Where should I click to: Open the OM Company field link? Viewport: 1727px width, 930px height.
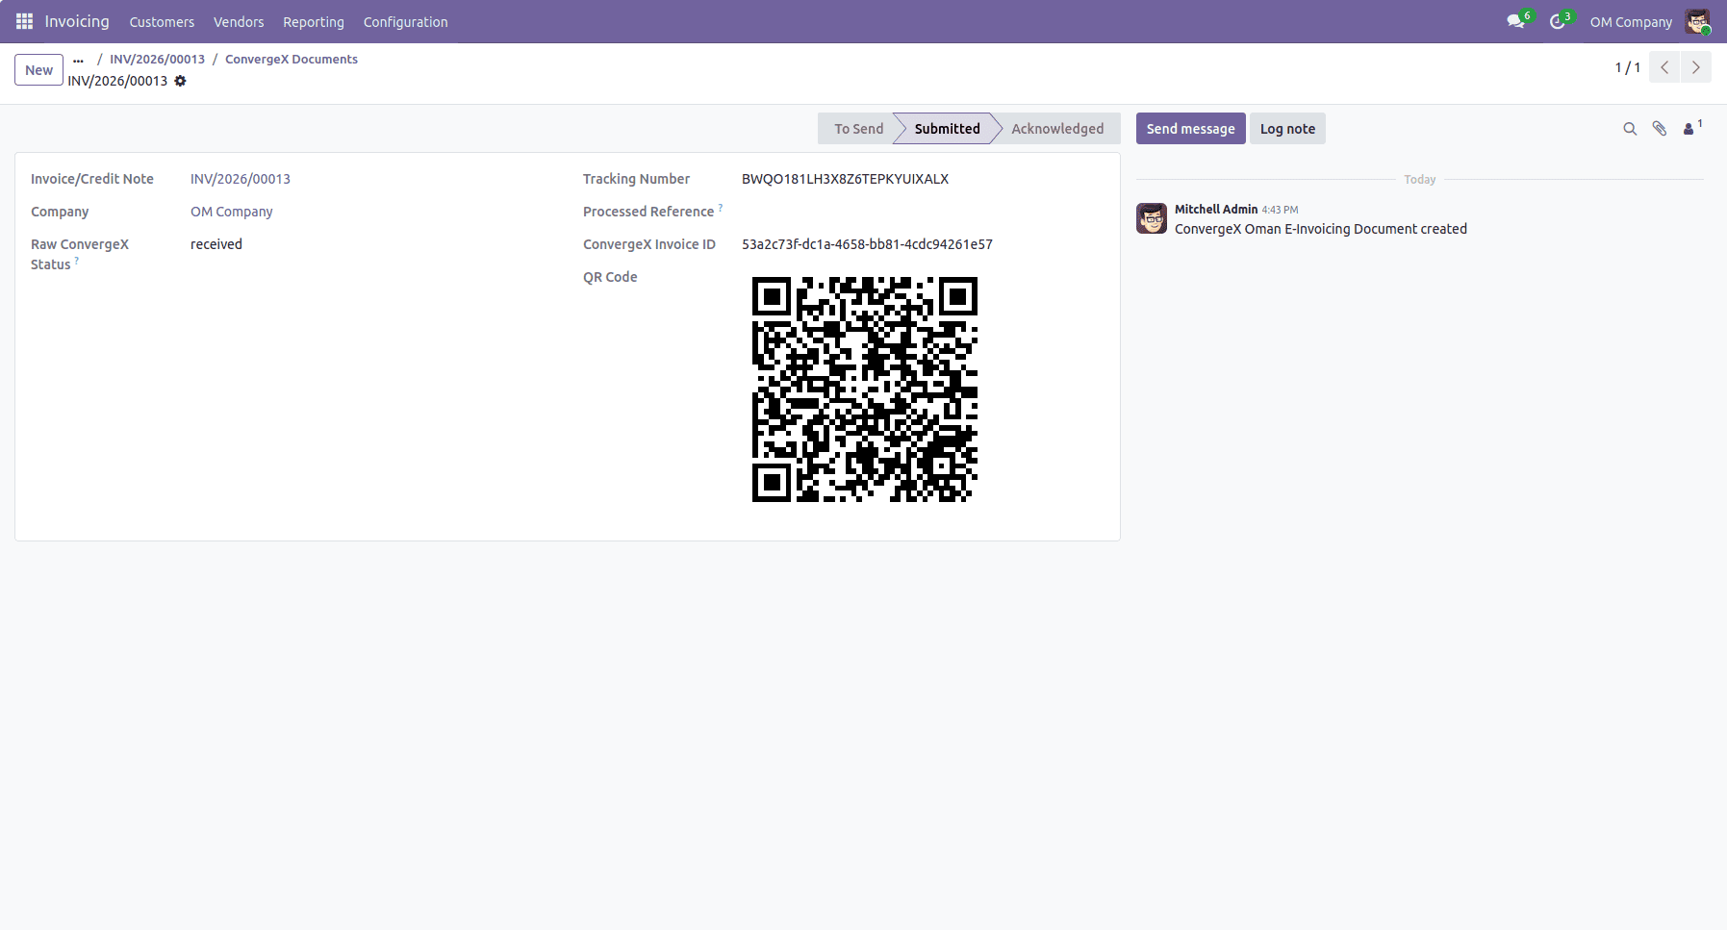[232, 212]
